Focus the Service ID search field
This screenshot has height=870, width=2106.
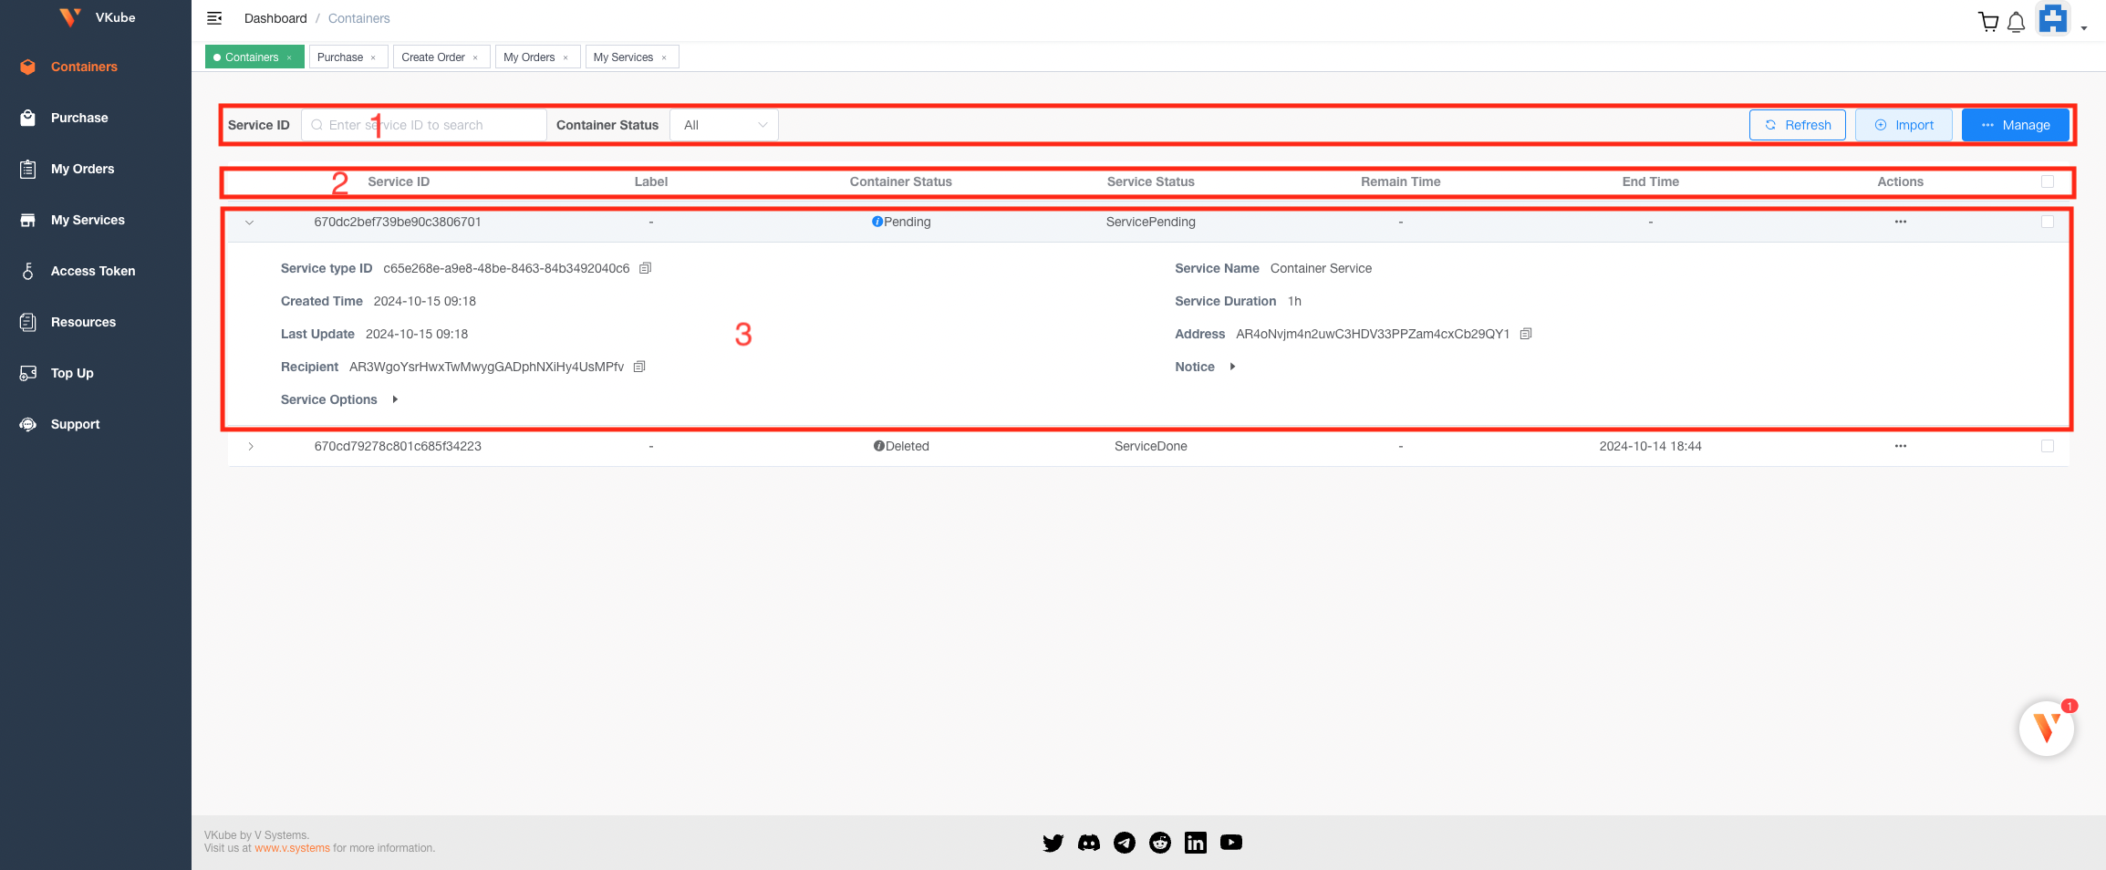click(424, 125)
